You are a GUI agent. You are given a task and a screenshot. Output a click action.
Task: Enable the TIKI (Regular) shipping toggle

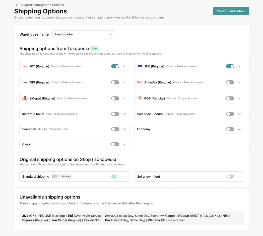point(115,82)
